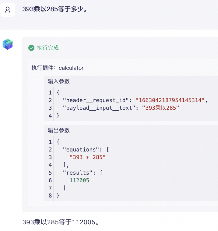This screenshot has width=218, height=231.
Task: Toggle the 输入参数 section heading
Action: coord(59,81)
